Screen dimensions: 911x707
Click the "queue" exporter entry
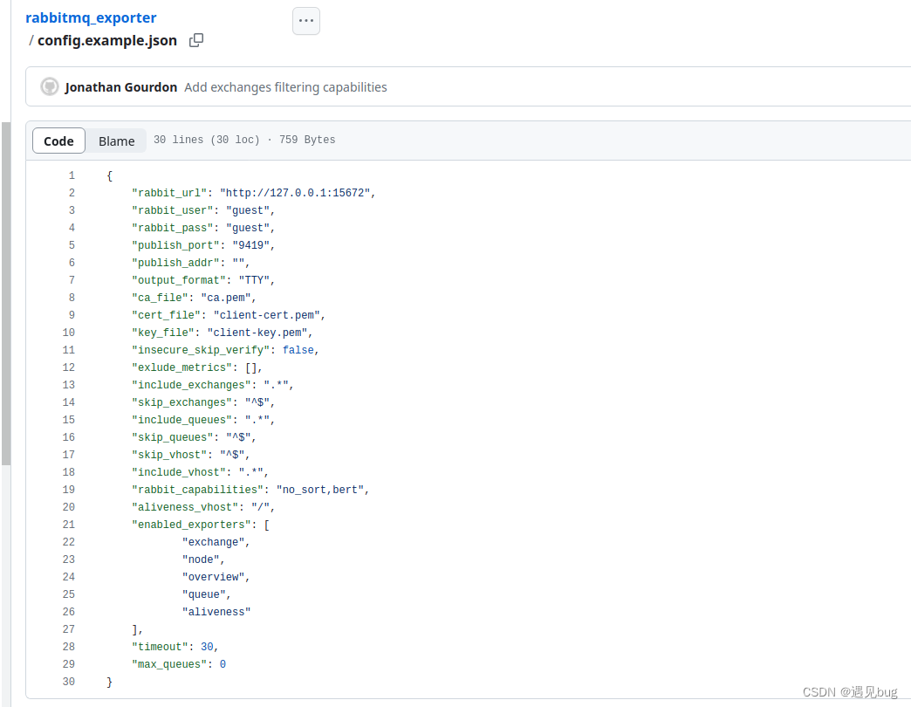point(204,594)
